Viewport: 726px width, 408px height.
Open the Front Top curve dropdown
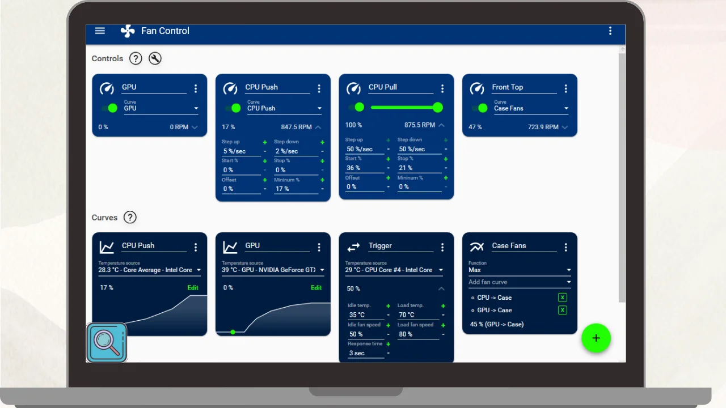(531, 108)
